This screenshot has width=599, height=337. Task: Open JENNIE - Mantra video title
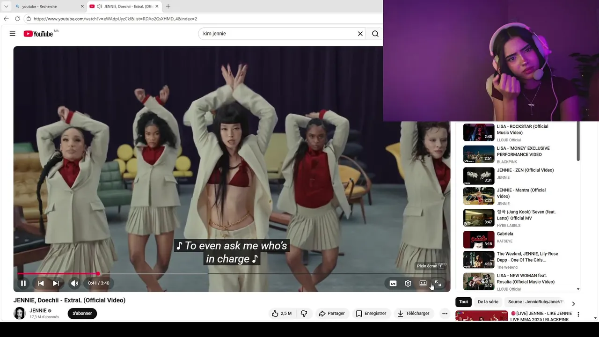point(521,193)
